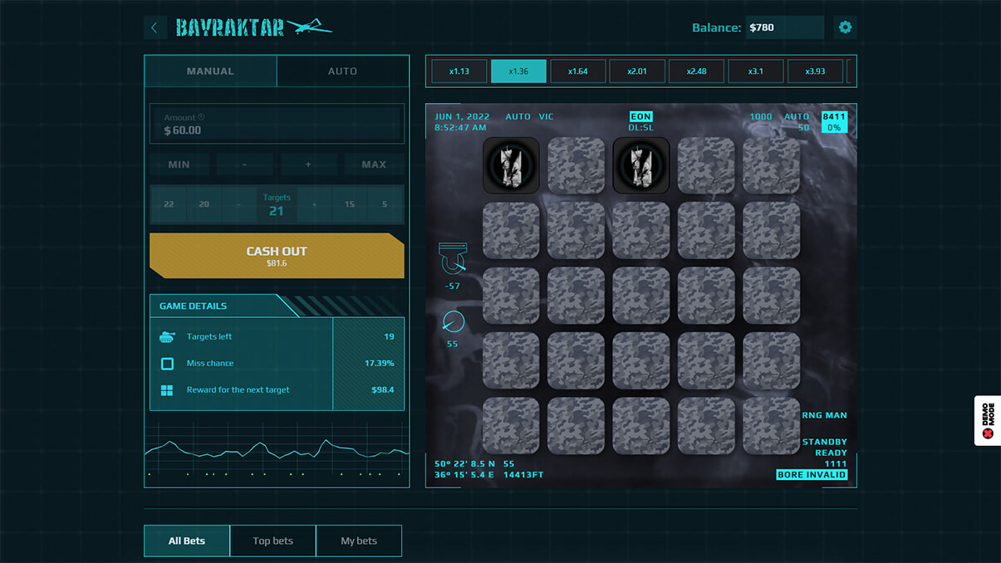Click the Amount input field showing $60.00
Viewport: 1001px width, 563px height.
coord(277,125)
